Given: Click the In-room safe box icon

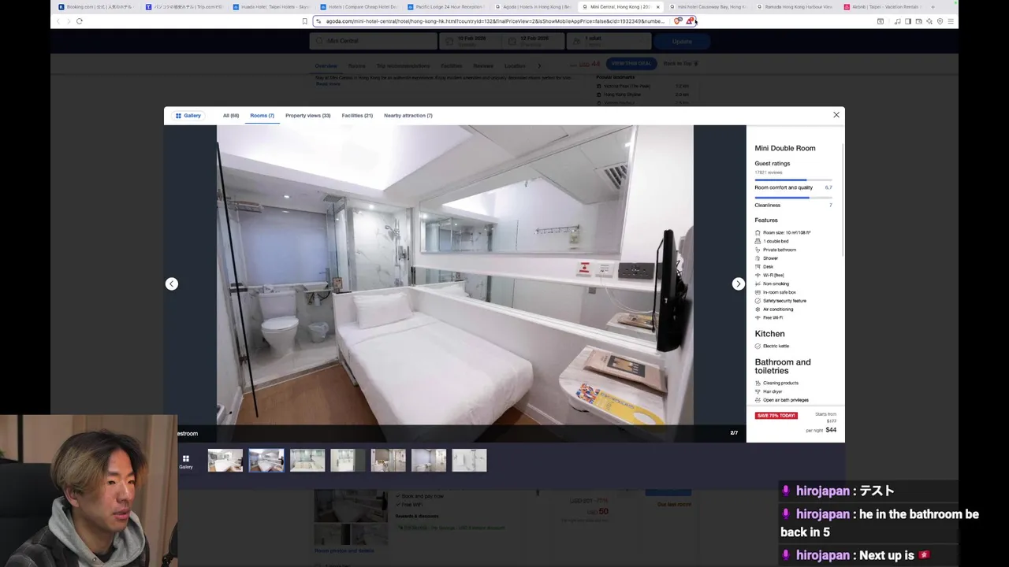Looking at the screenshot, I should tap(758, 292).
